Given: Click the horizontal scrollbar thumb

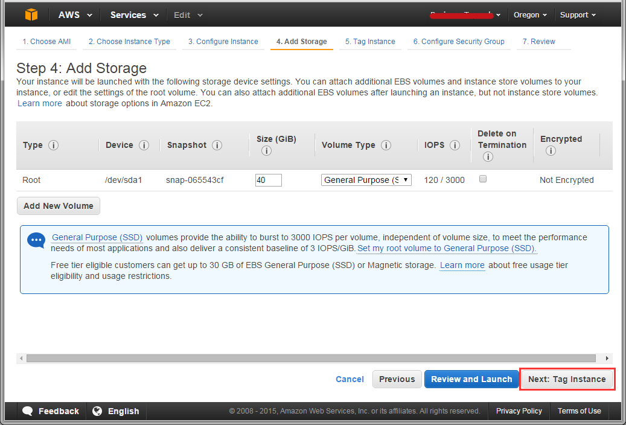Looking at the screenshot, I should coord(311,359).
